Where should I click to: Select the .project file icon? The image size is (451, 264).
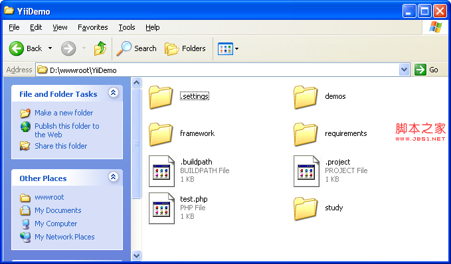coord(307,171)
